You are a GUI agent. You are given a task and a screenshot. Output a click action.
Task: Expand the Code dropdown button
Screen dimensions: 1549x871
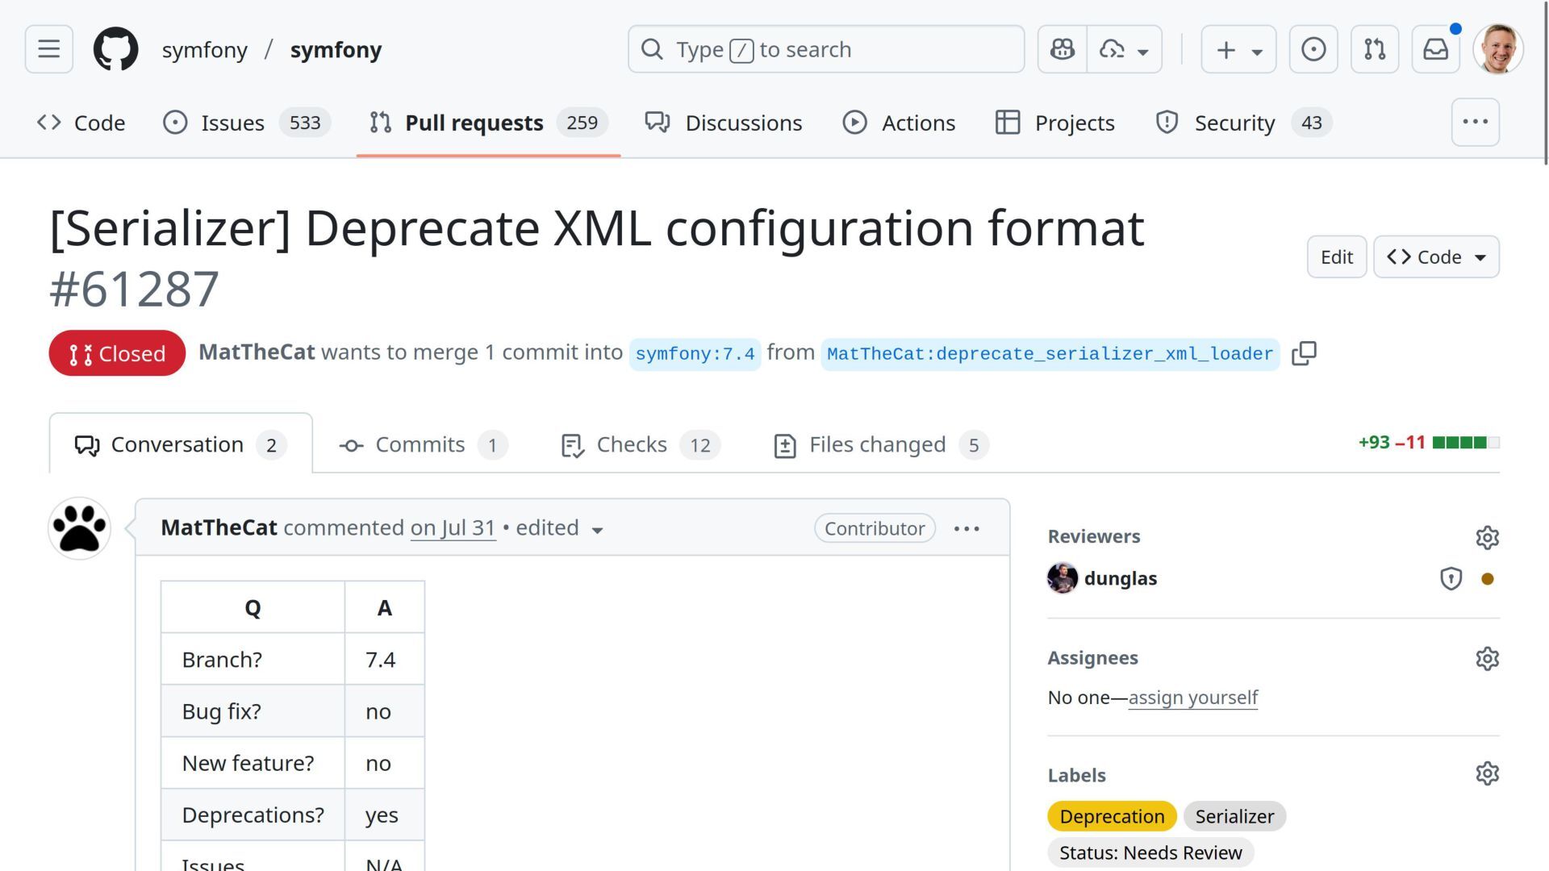coord(1436,256)
